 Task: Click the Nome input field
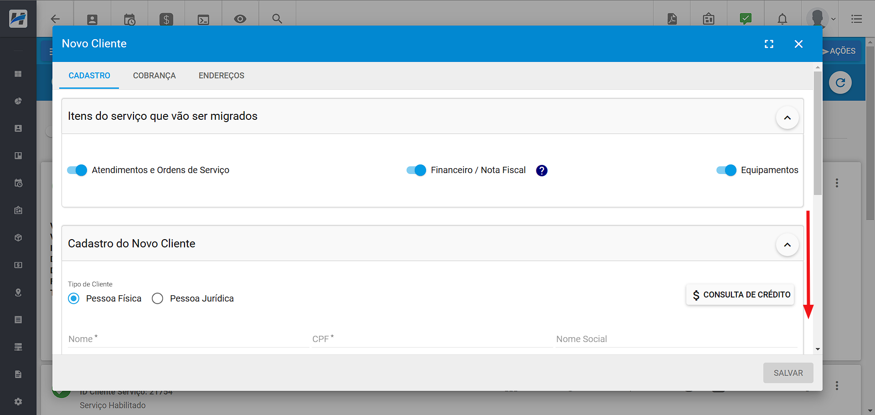188,339
